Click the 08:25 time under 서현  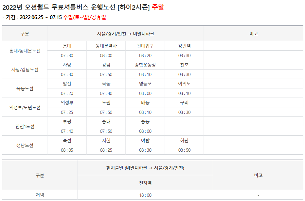106,150
